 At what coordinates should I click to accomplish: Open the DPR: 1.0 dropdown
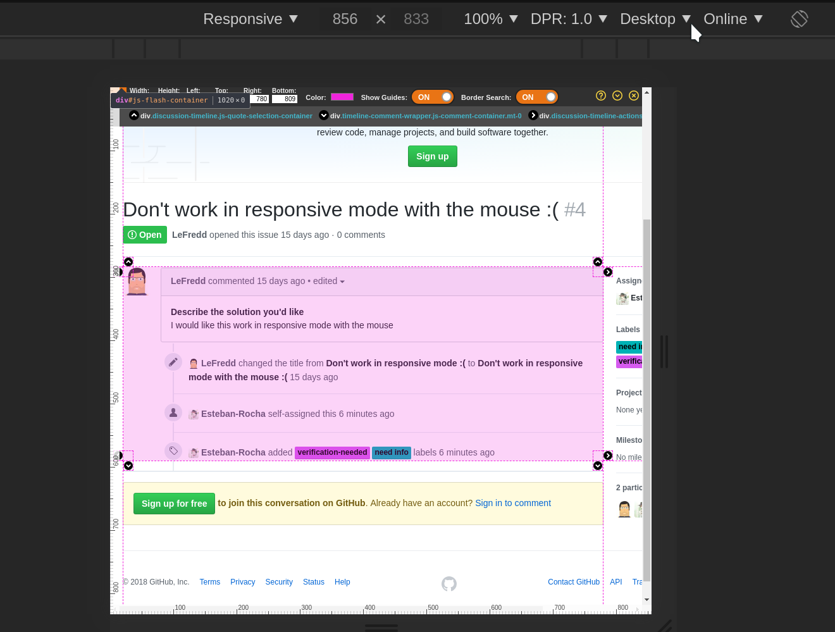tap(569, 19)
